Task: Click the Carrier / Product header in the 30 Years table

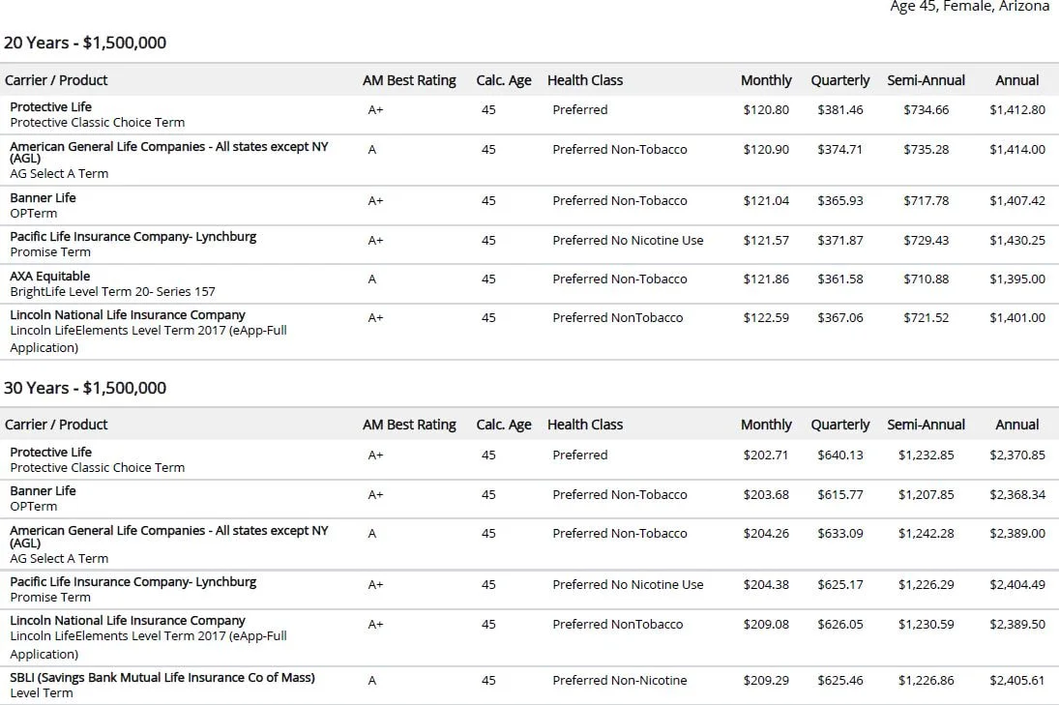Action: coord(56,425)
